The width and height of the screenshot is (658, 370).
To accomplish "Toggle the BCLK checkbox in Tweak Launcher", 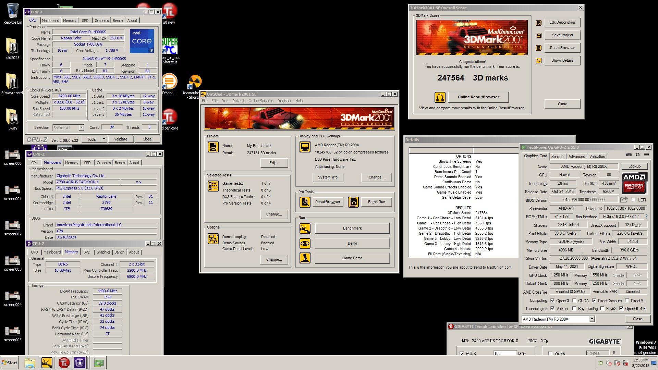I will (x=462, y=354).
